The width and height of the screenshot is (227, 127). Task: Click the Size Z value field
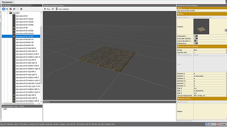pos(210,93)
